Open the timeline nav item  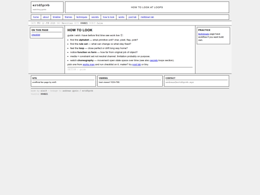(x=57, y=17)
